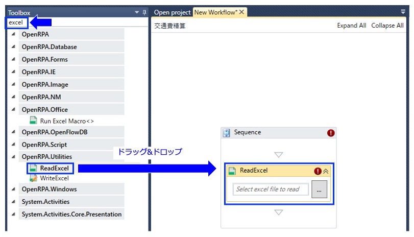Collapse the OpenRPA.Forms category arrow
Viewport: 414px width, 237px height.
click(x=13, y=59)
